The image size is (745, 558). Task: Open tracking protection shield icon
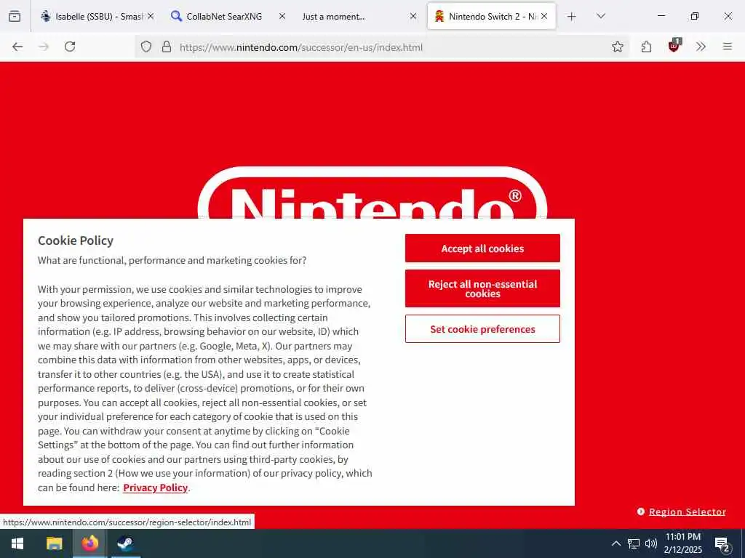[x=146, y=46]
